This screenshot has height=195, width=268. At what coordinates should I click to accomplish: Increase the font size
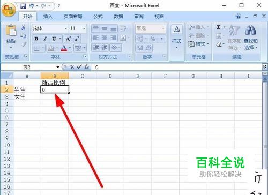pyautogui.click(x=68, y=39)
